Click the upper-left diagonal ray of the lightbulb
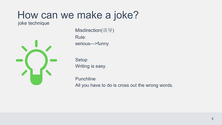Viewport: 222px width, 125px height. tap(24, 48)
